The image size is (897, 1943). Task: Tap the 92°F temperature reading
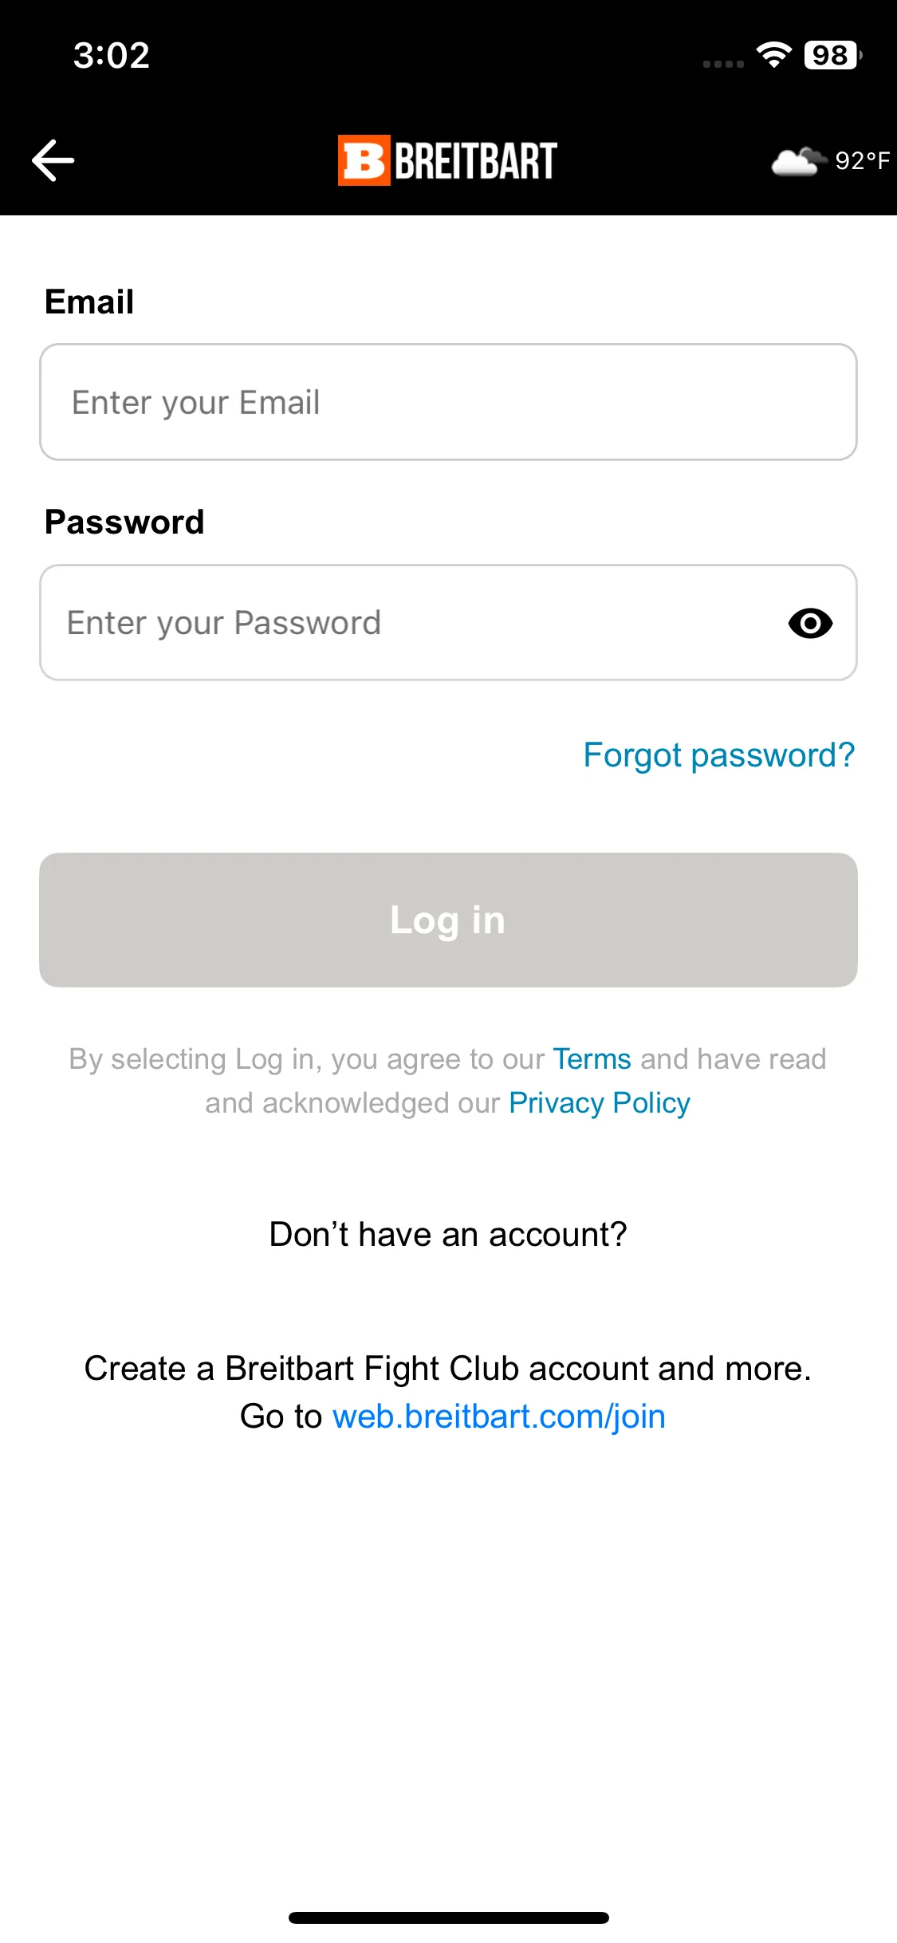[x=862, y=161]
